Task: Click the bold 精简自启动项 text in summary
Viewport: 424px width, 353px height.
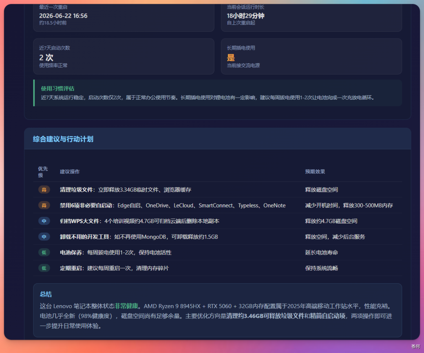Action: (x=328, y=316)
